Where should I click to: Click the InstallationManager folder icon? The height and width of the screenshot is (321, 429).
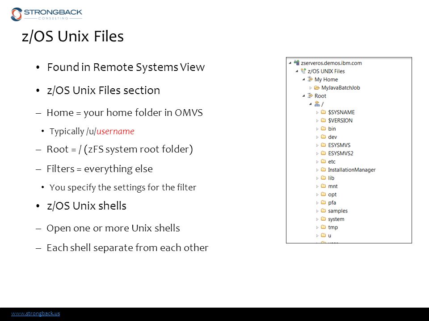(324, 169)
